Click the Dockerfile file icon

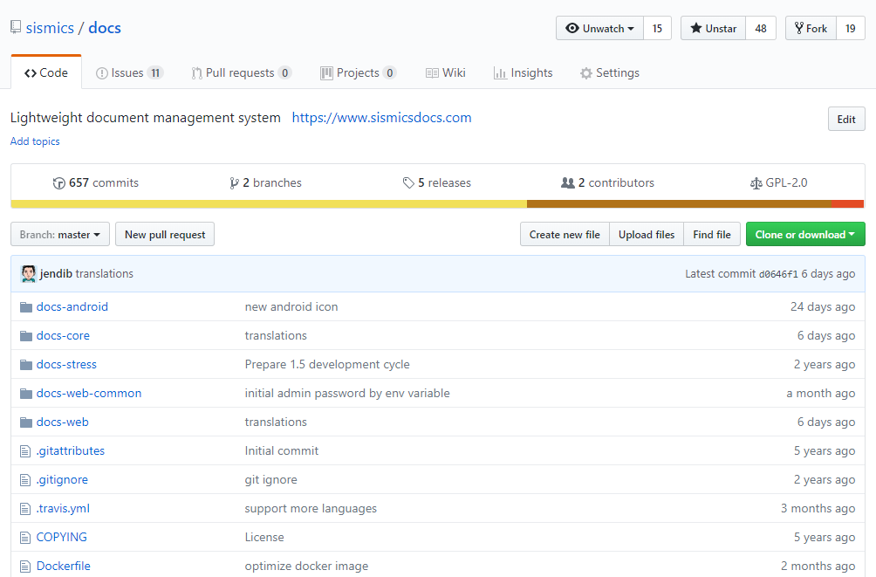(25, 567)
